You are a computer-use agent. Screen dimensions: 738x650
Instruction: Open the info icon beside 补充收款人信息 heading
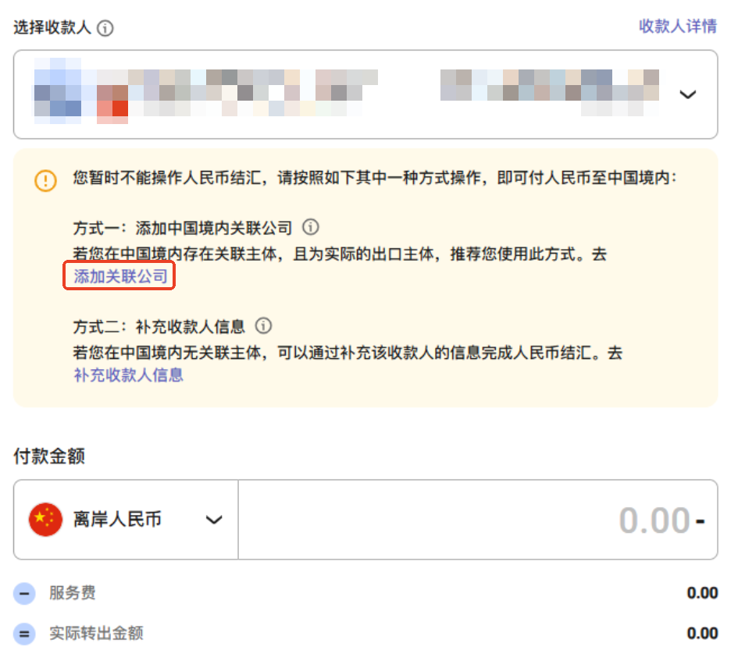[x=263, y=327]
